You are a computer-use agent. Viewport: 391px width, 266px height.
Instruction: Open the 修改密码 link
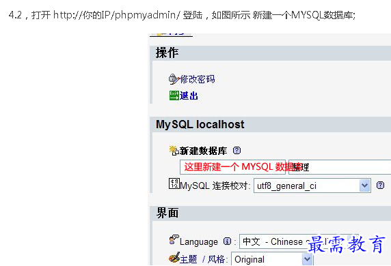(x=198, y=79)
